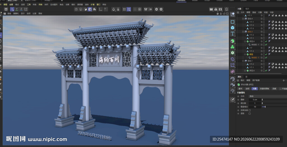Toggle the green enable checkmark on 挤压
The width and height of the screenshot is (287, 147).
266,55
